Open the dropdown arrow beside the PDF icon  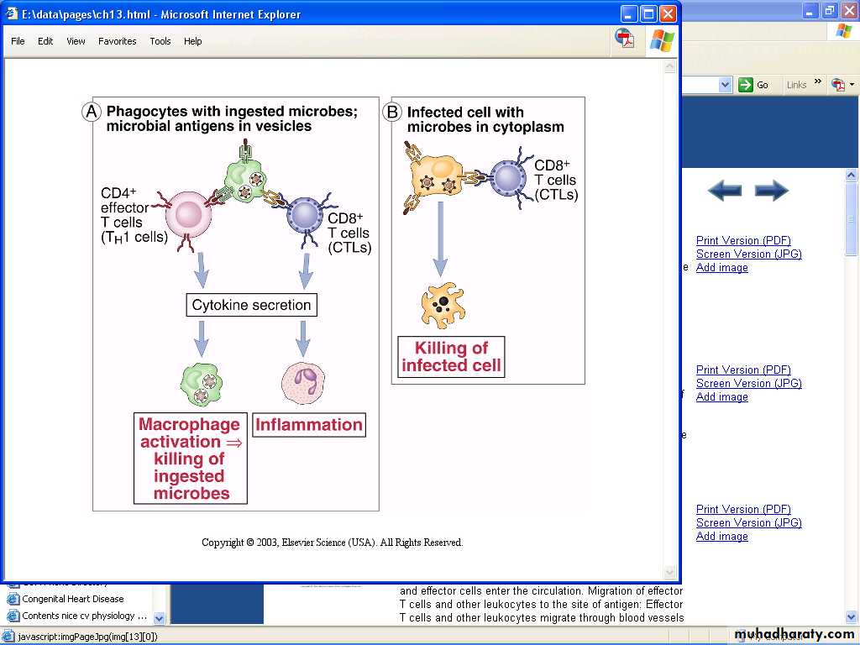click(852, 85)
